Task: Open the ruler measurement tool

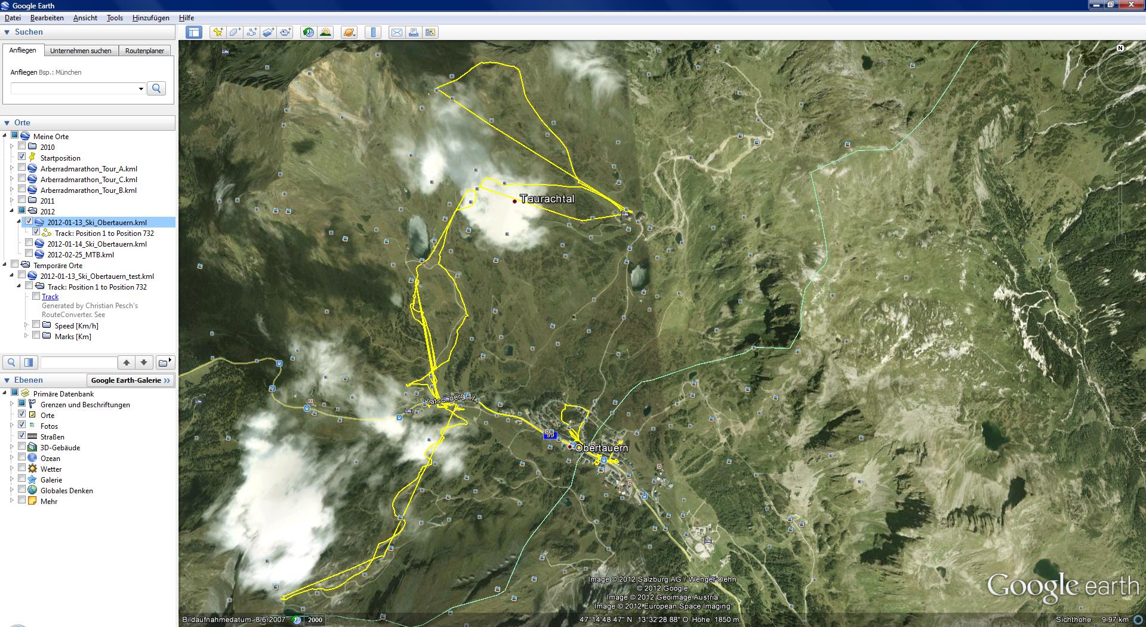Action: click(373, 32)
